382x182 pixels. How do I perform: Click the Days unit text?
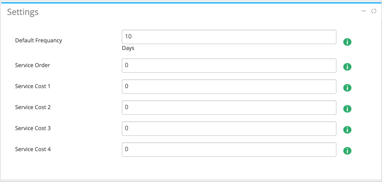pyautogui.click(x=128, y=48)
